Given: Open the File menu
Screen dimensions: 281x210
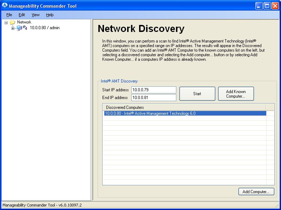Looking at the screenshot, I should click(9, 15).
